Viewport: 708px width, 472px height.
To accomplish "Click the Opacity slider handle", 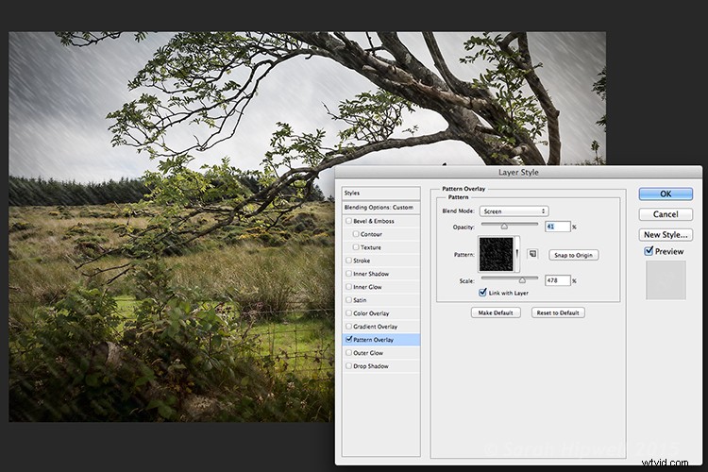I will coord(504,226).
